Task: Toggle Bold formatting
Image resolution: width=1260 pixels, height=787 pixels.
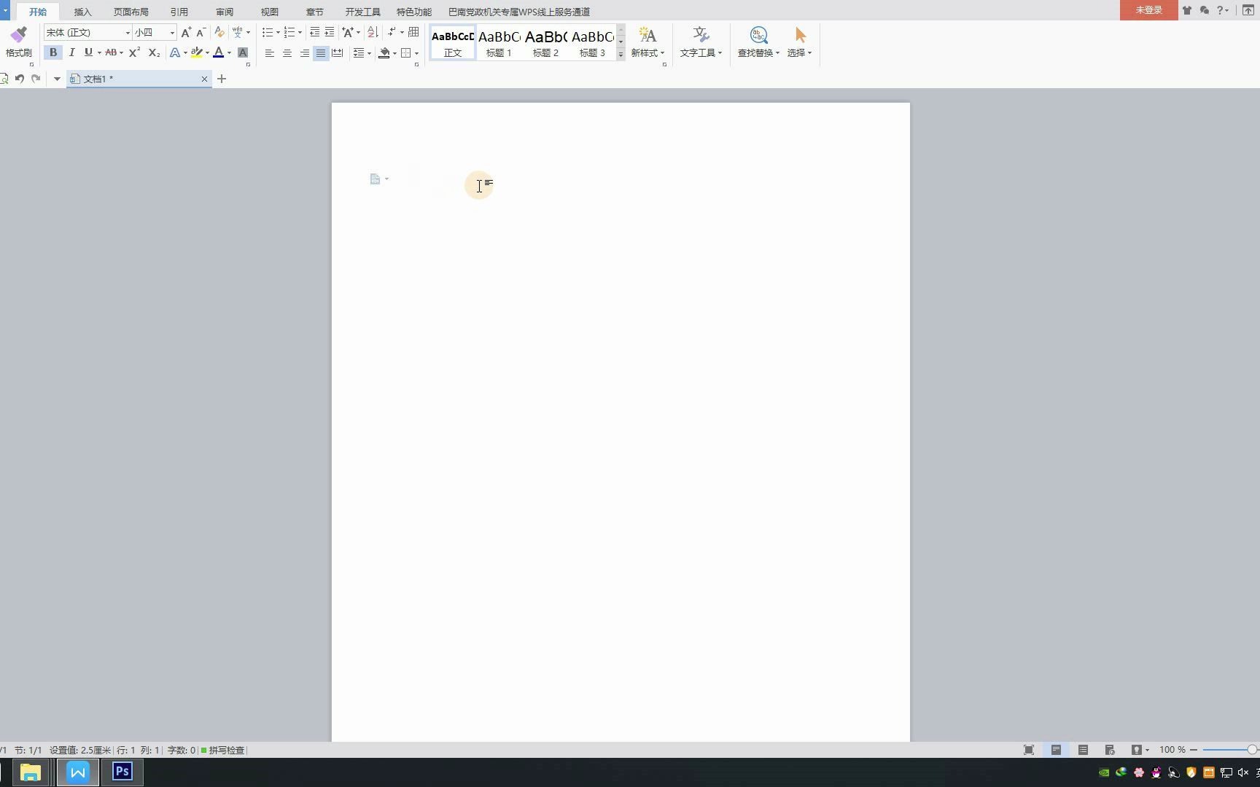Action: click(x=52, y=52)
